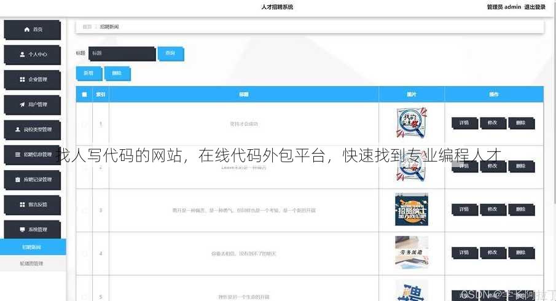This screenshot has width=556, height=301.
Task: Click the 索引 column header
Action: point(101,95)
